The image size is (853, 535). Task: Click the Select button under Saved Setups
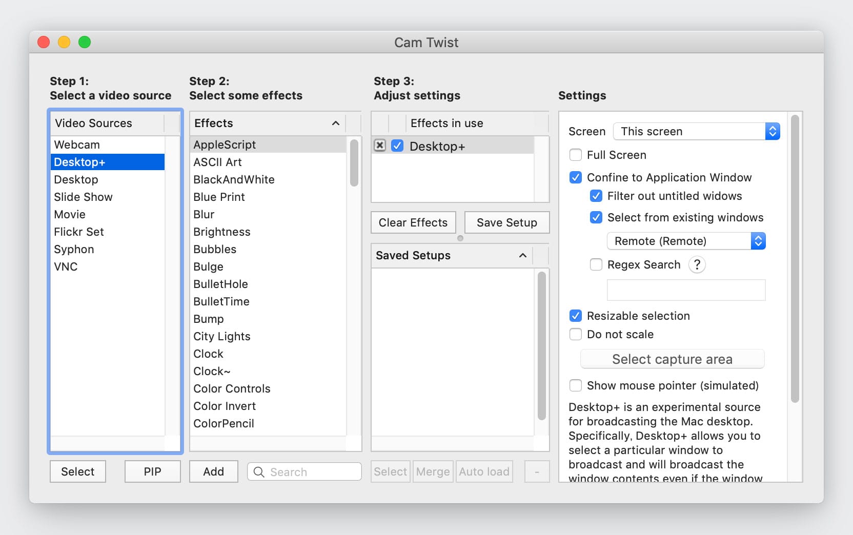tap(390, 471)
